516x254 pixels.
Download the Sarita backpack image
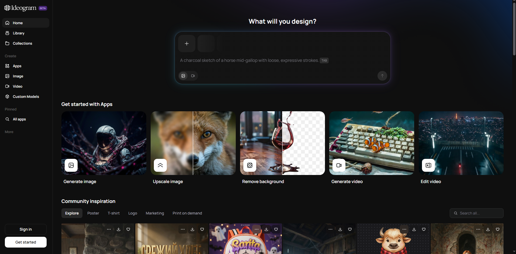[266, 229]
